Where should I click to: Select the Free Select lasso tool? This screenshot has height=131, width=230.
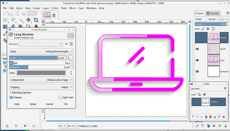[x=13, y=20]
